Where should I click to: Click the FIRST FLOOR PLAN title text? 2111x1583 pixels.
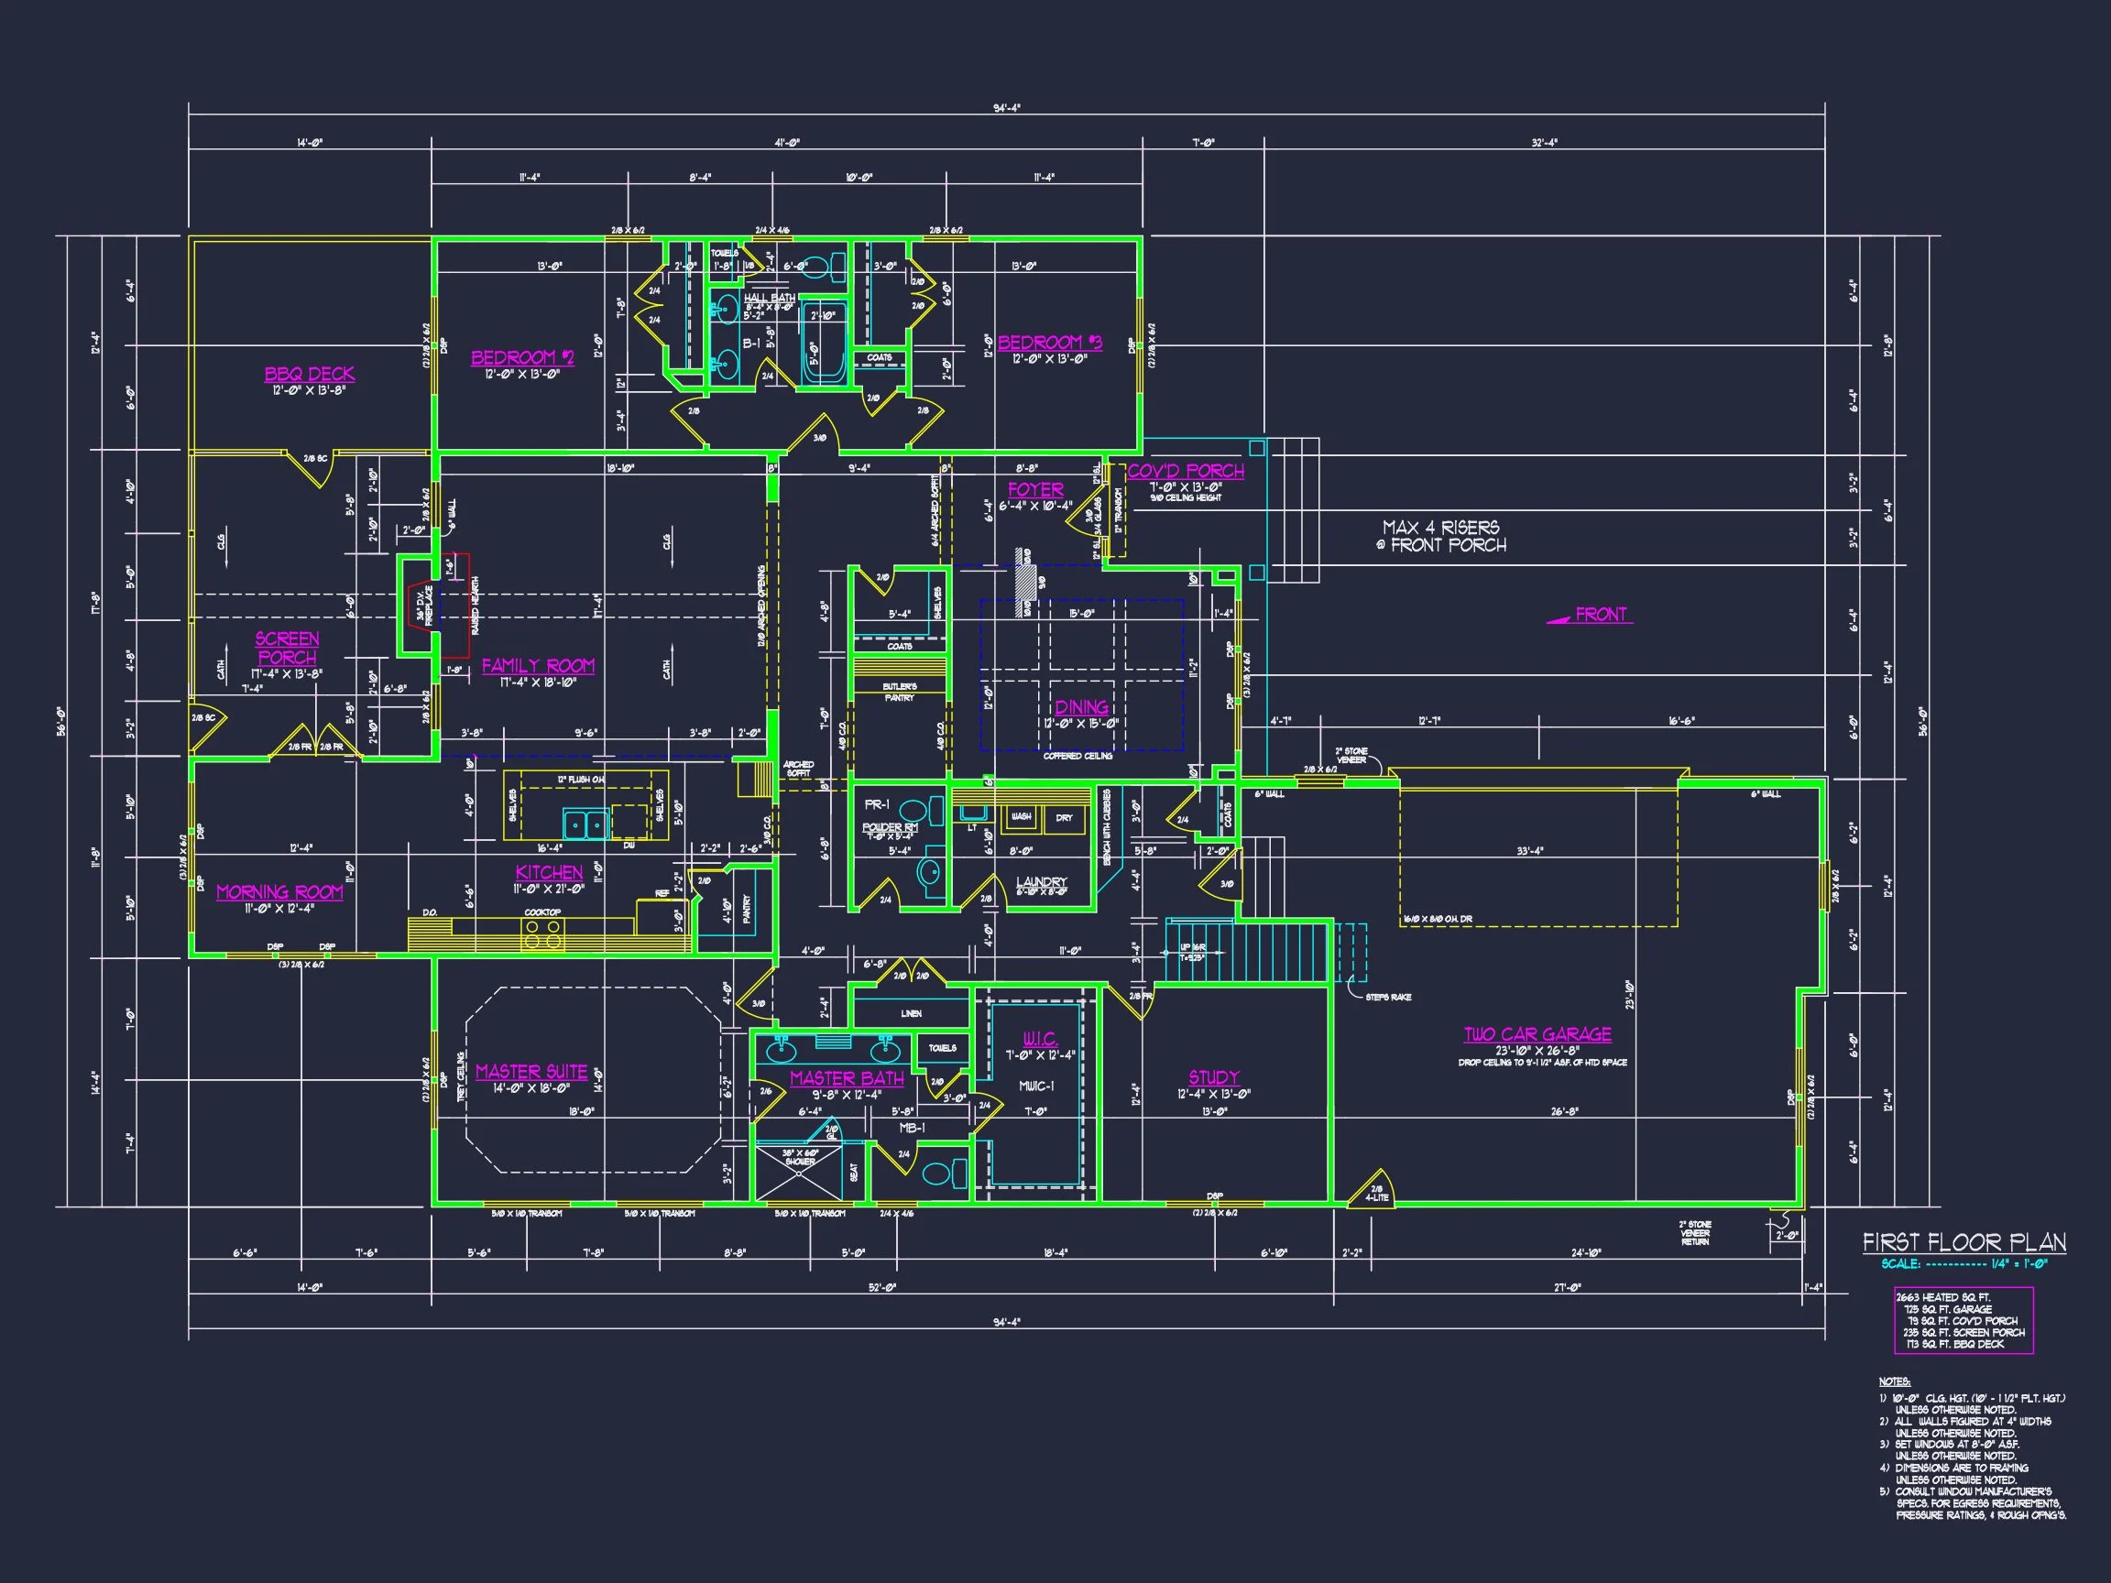[1964, 1242]
